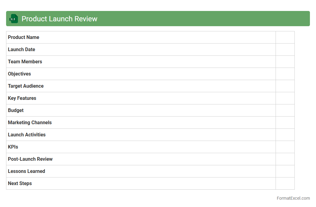Click the blank cell next to KPIs
Viewport: 316px width, 207px height.
pyautogui.click(x=285, y=147)
